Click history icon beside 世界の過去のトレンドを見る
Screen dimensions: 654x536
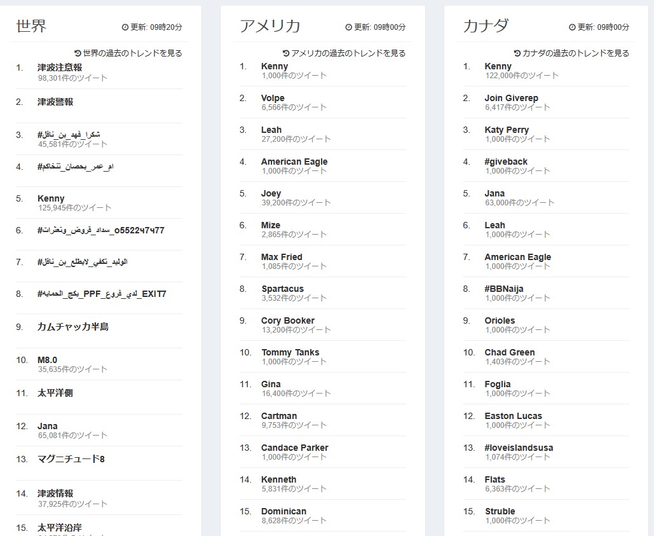click(x=78, y=53)
